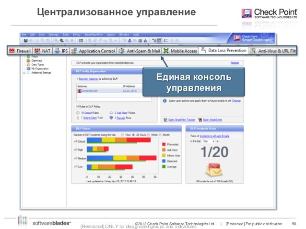Click the SmartView Tracker icon
This screenshot has width=306, height=229.
coord(165,120)
